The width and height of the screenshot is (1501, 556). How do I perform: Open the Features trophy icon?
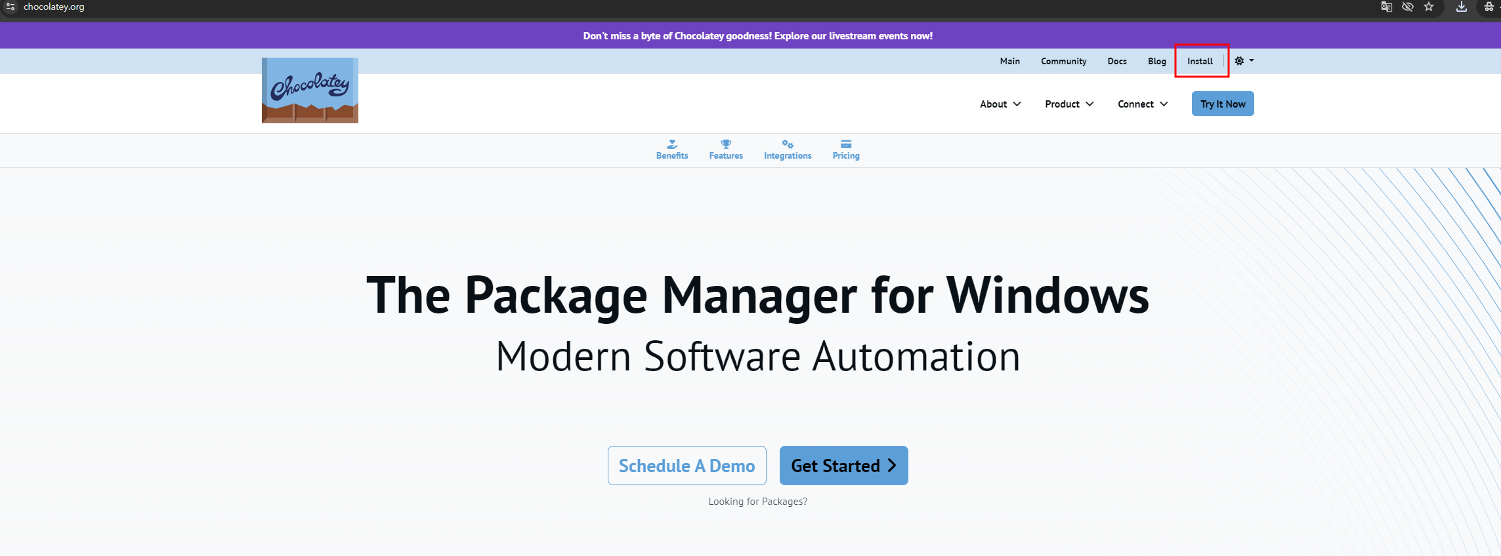click(x=726, y=144)
